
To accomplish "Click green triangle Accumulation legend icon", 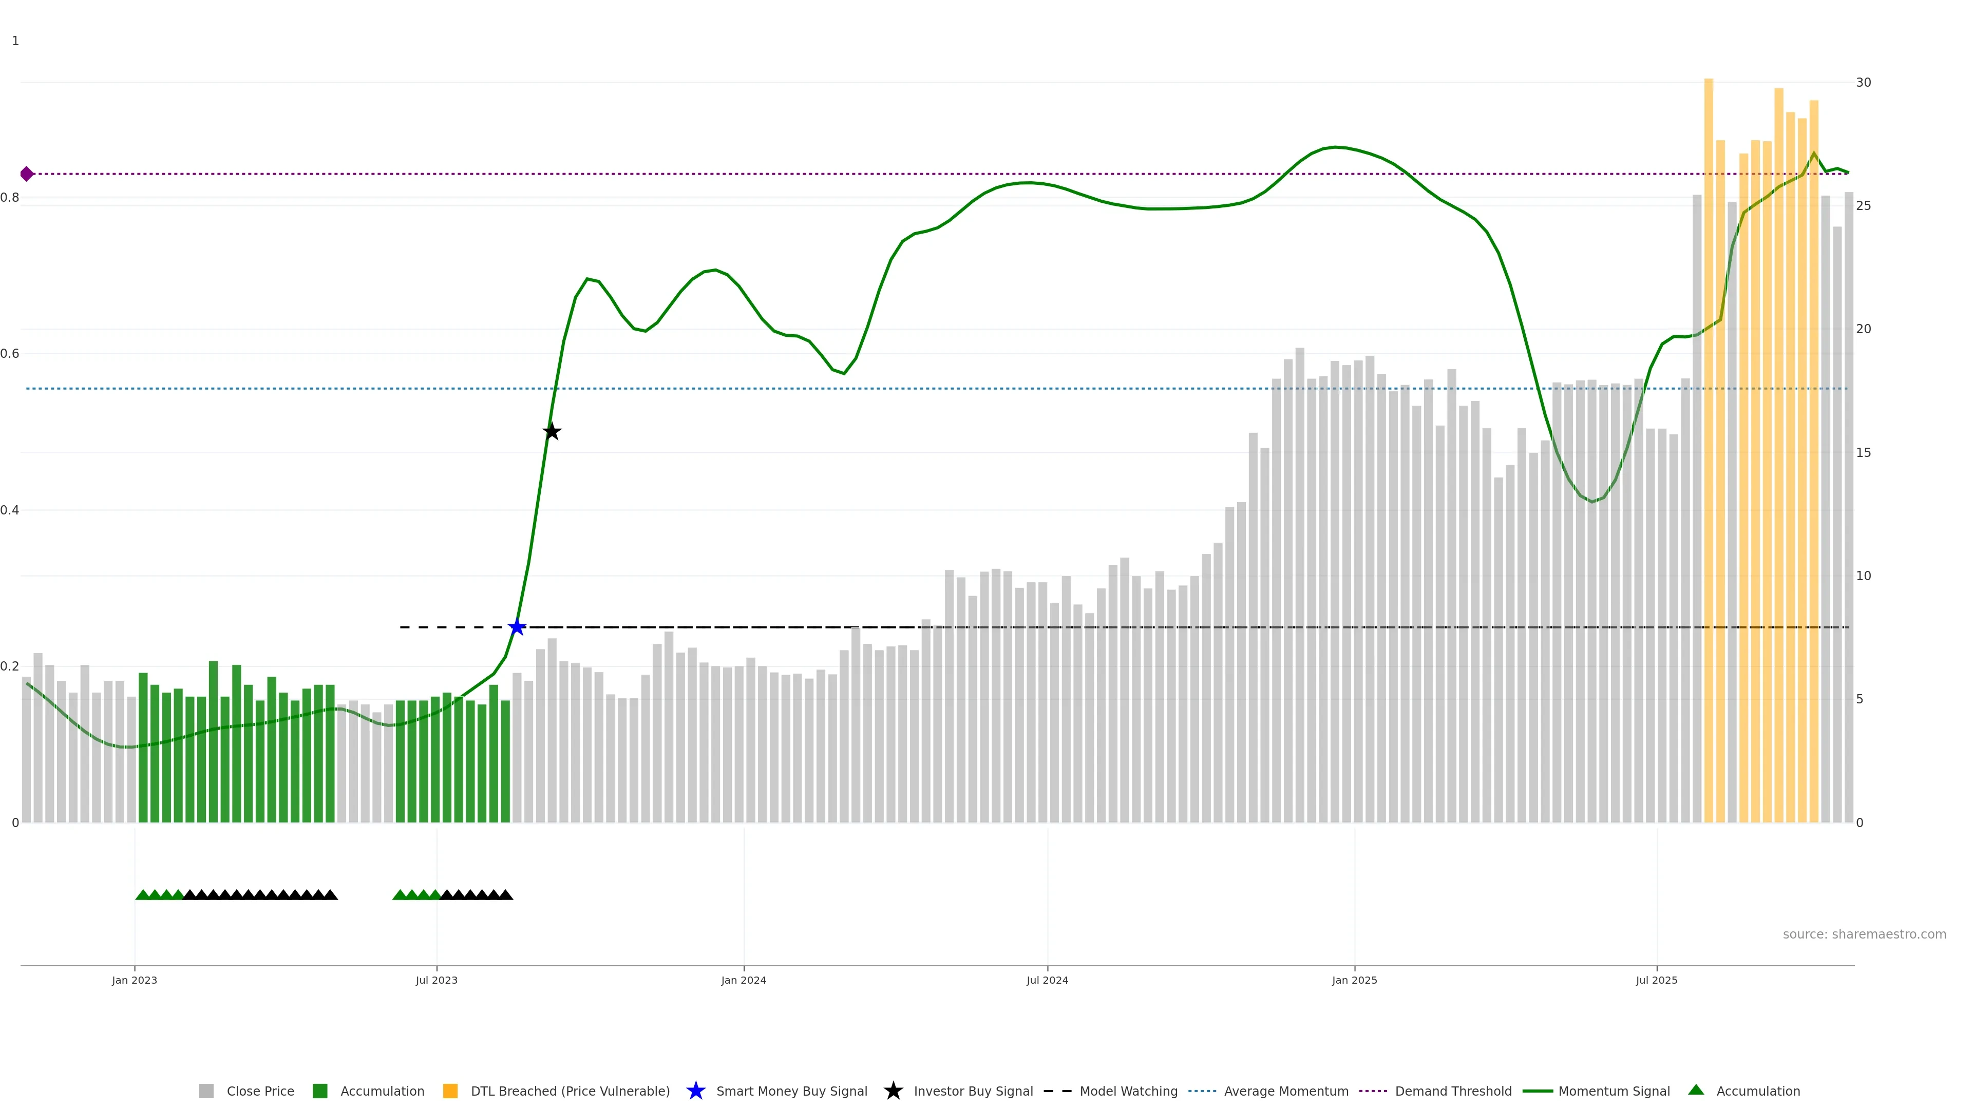I will 1696,1090.
